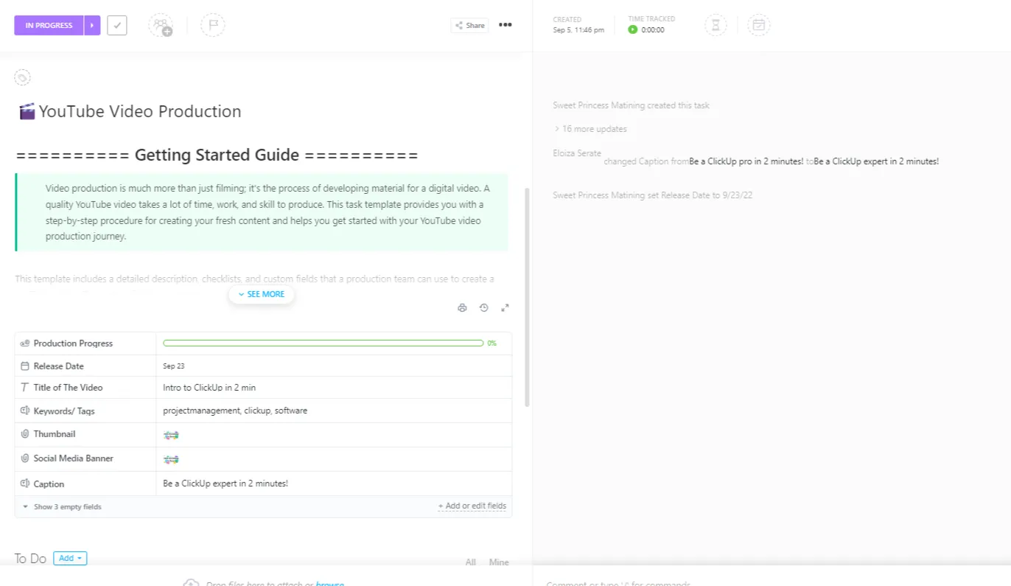Viewport: 1011px width, 586px height.
Task: Mark task complete with checkmark box
Action: (117, 25)
